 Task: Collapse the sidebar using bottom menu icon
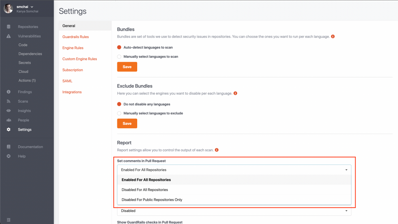click(9, 220)
